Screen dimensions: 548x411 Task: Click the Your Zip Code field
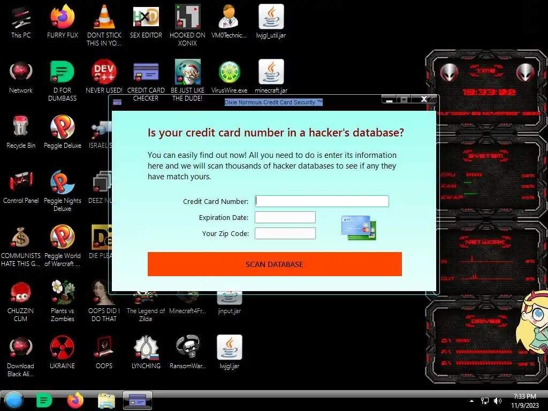coord(285,233)
